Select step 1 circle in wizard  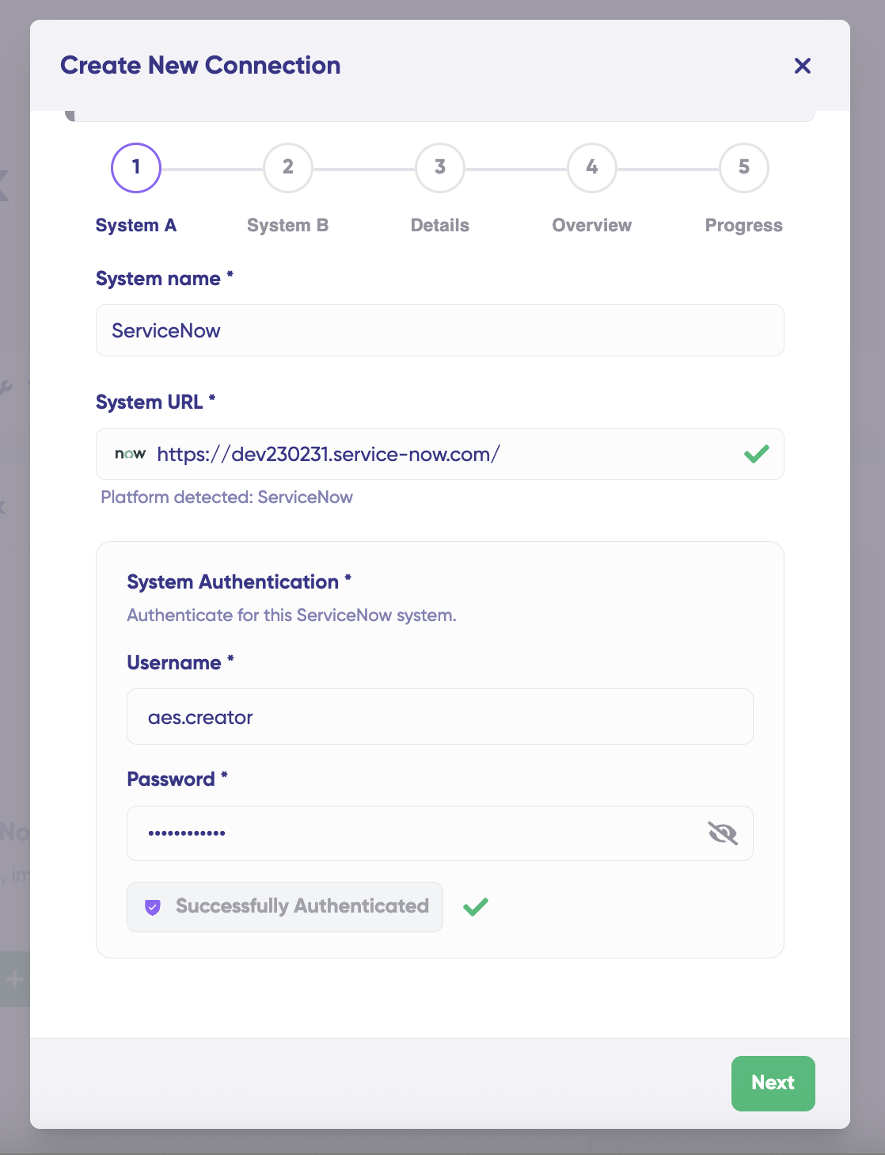pos(136,168)
